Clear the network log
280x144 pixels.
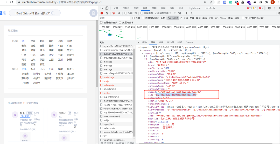pos(107,13)
